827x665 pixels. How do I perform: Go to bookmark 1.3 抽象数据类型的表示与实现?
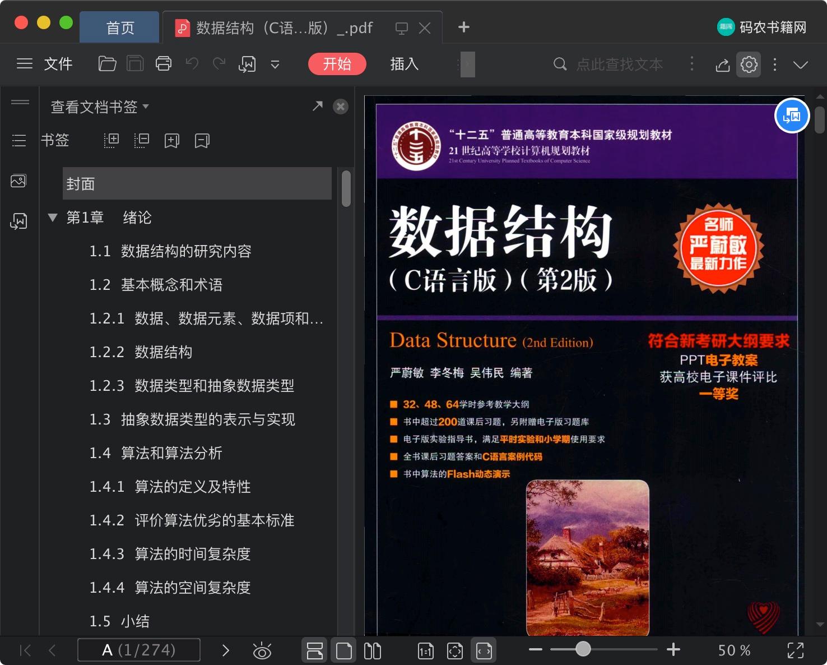(x=192, y=419)
